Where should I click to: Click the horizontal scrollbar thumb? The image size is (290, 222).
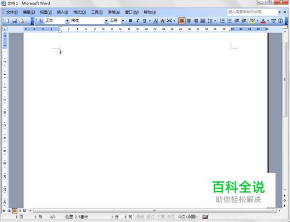pyautogui.click(x=155, y=210)
